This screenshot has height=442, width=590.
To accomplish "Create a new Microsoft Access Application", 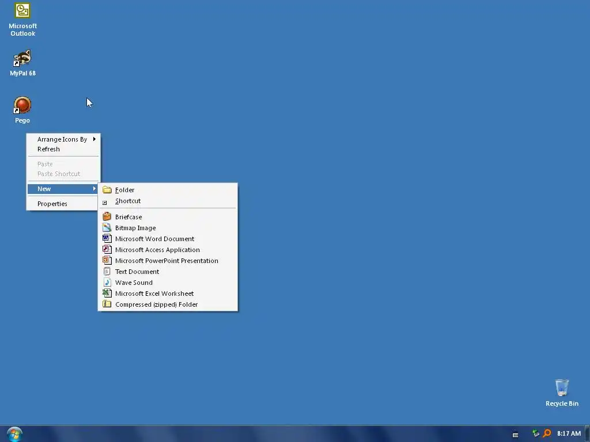I will click(x=168, y=250).
